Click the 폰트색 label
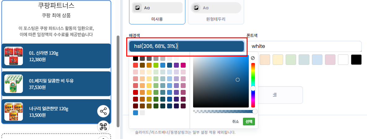The image size is (367, 139). click(252, 36)
